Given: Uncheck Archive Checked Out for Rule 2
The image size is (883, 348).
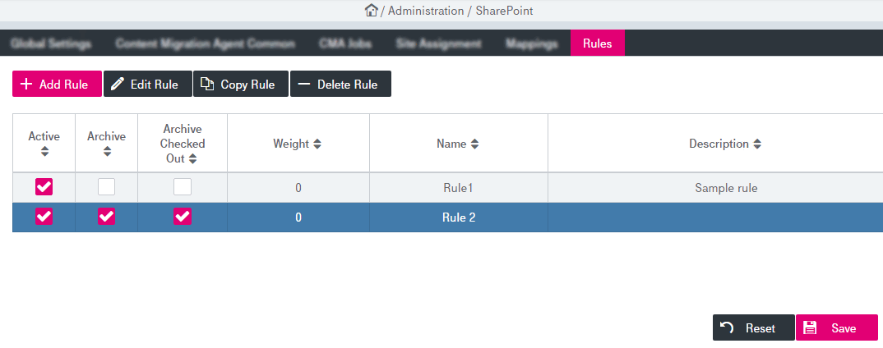Looking at the screenshot, I should point(183,217).
